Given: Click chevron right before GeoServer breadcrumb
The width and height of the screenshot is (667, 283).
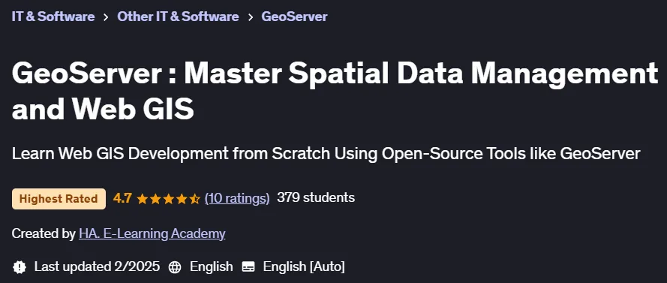Looking at the screenshot, I should [250, 17].
